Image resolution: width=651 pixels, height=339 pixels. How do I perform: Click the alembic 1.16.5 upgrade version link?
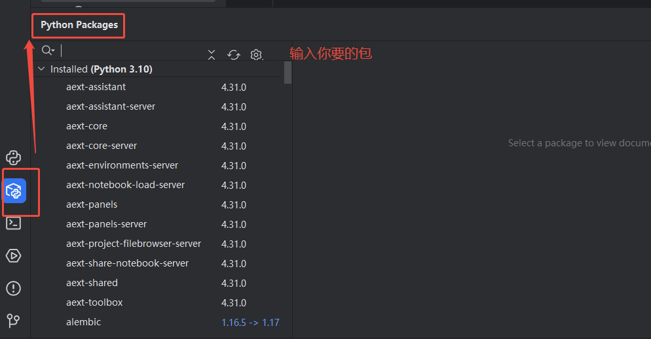pyautogui.click(x=251, y=323)
